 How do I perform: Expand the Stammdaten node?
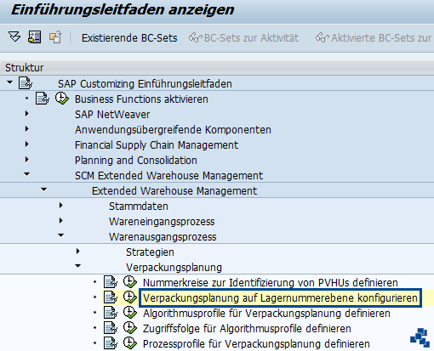(x=61, y=206)
